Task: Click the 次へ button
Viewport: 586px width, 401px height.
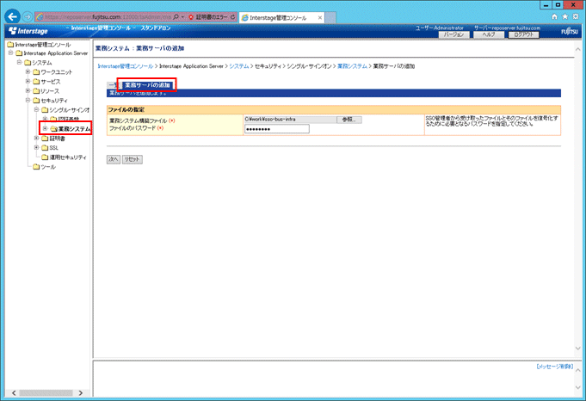Action: tap(114, 159)
